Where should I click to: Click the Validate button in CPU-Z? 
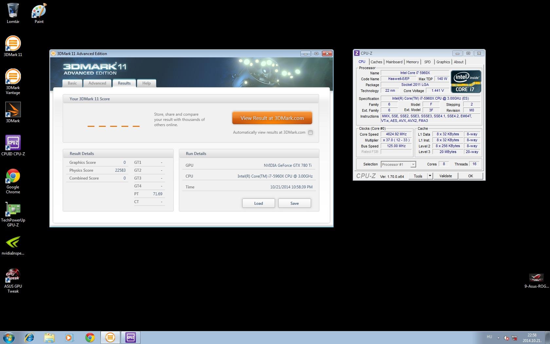coord(446,176)
